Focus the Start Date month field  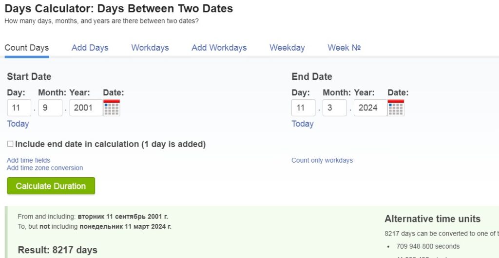tap(50, 108)
